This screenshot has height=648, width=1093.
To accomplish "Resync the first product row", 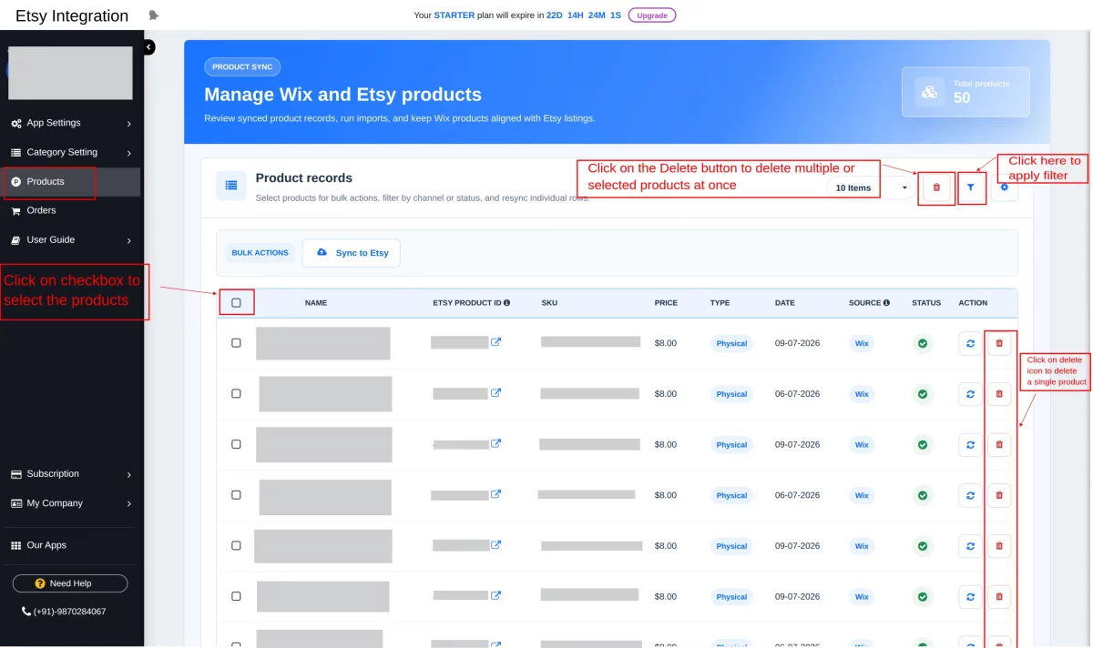I will 970,343.
